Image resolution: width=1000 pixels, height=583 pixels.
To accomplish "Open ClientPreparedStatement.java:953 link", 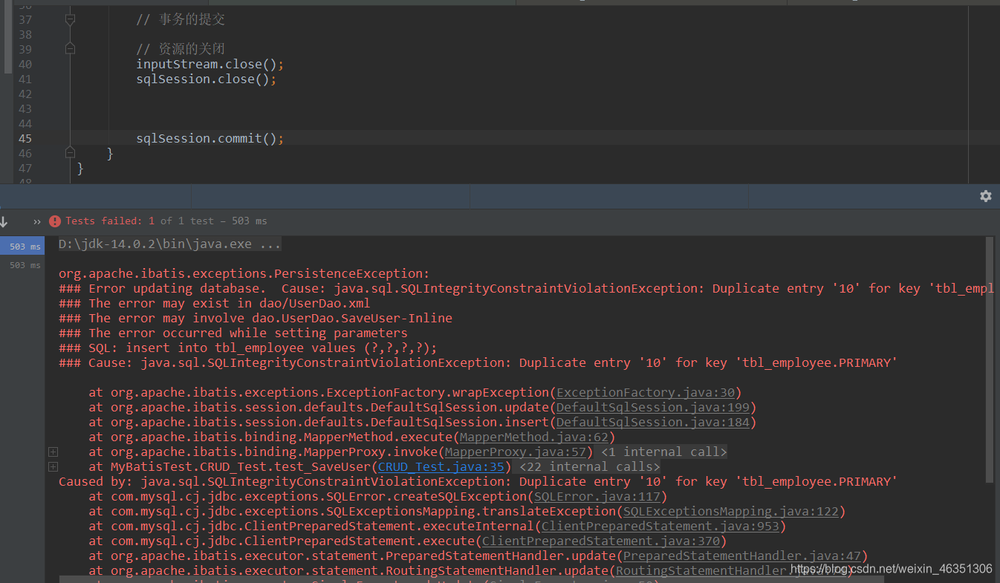I will click(660, 526).
